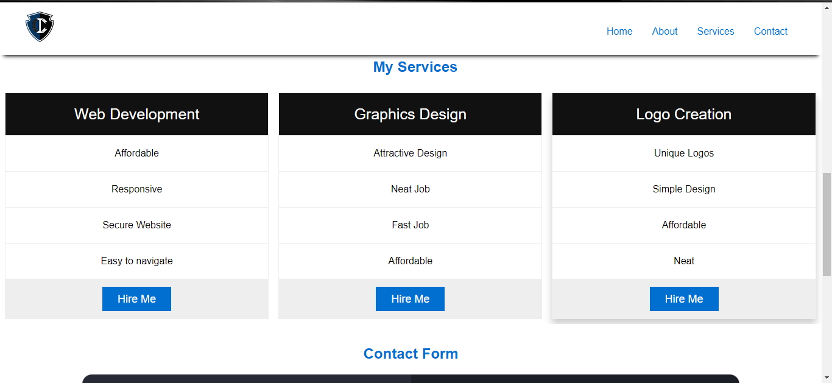Viewport: 832px width, 383px height.
Task: Open the About nav link
Action: click(665, 32)
